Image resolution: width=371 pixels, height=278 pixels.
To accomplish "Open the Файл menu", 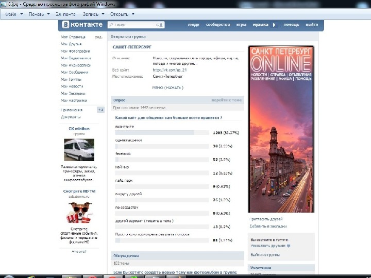I will point(11,14).
